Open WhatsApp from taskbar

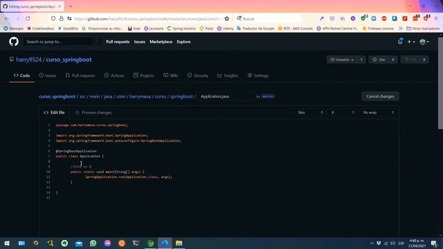tap(93, 243)
